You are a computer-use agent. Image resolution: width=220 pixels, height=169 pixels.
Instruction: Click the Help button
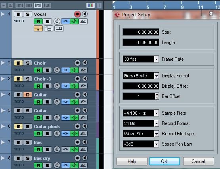[132, 161]
